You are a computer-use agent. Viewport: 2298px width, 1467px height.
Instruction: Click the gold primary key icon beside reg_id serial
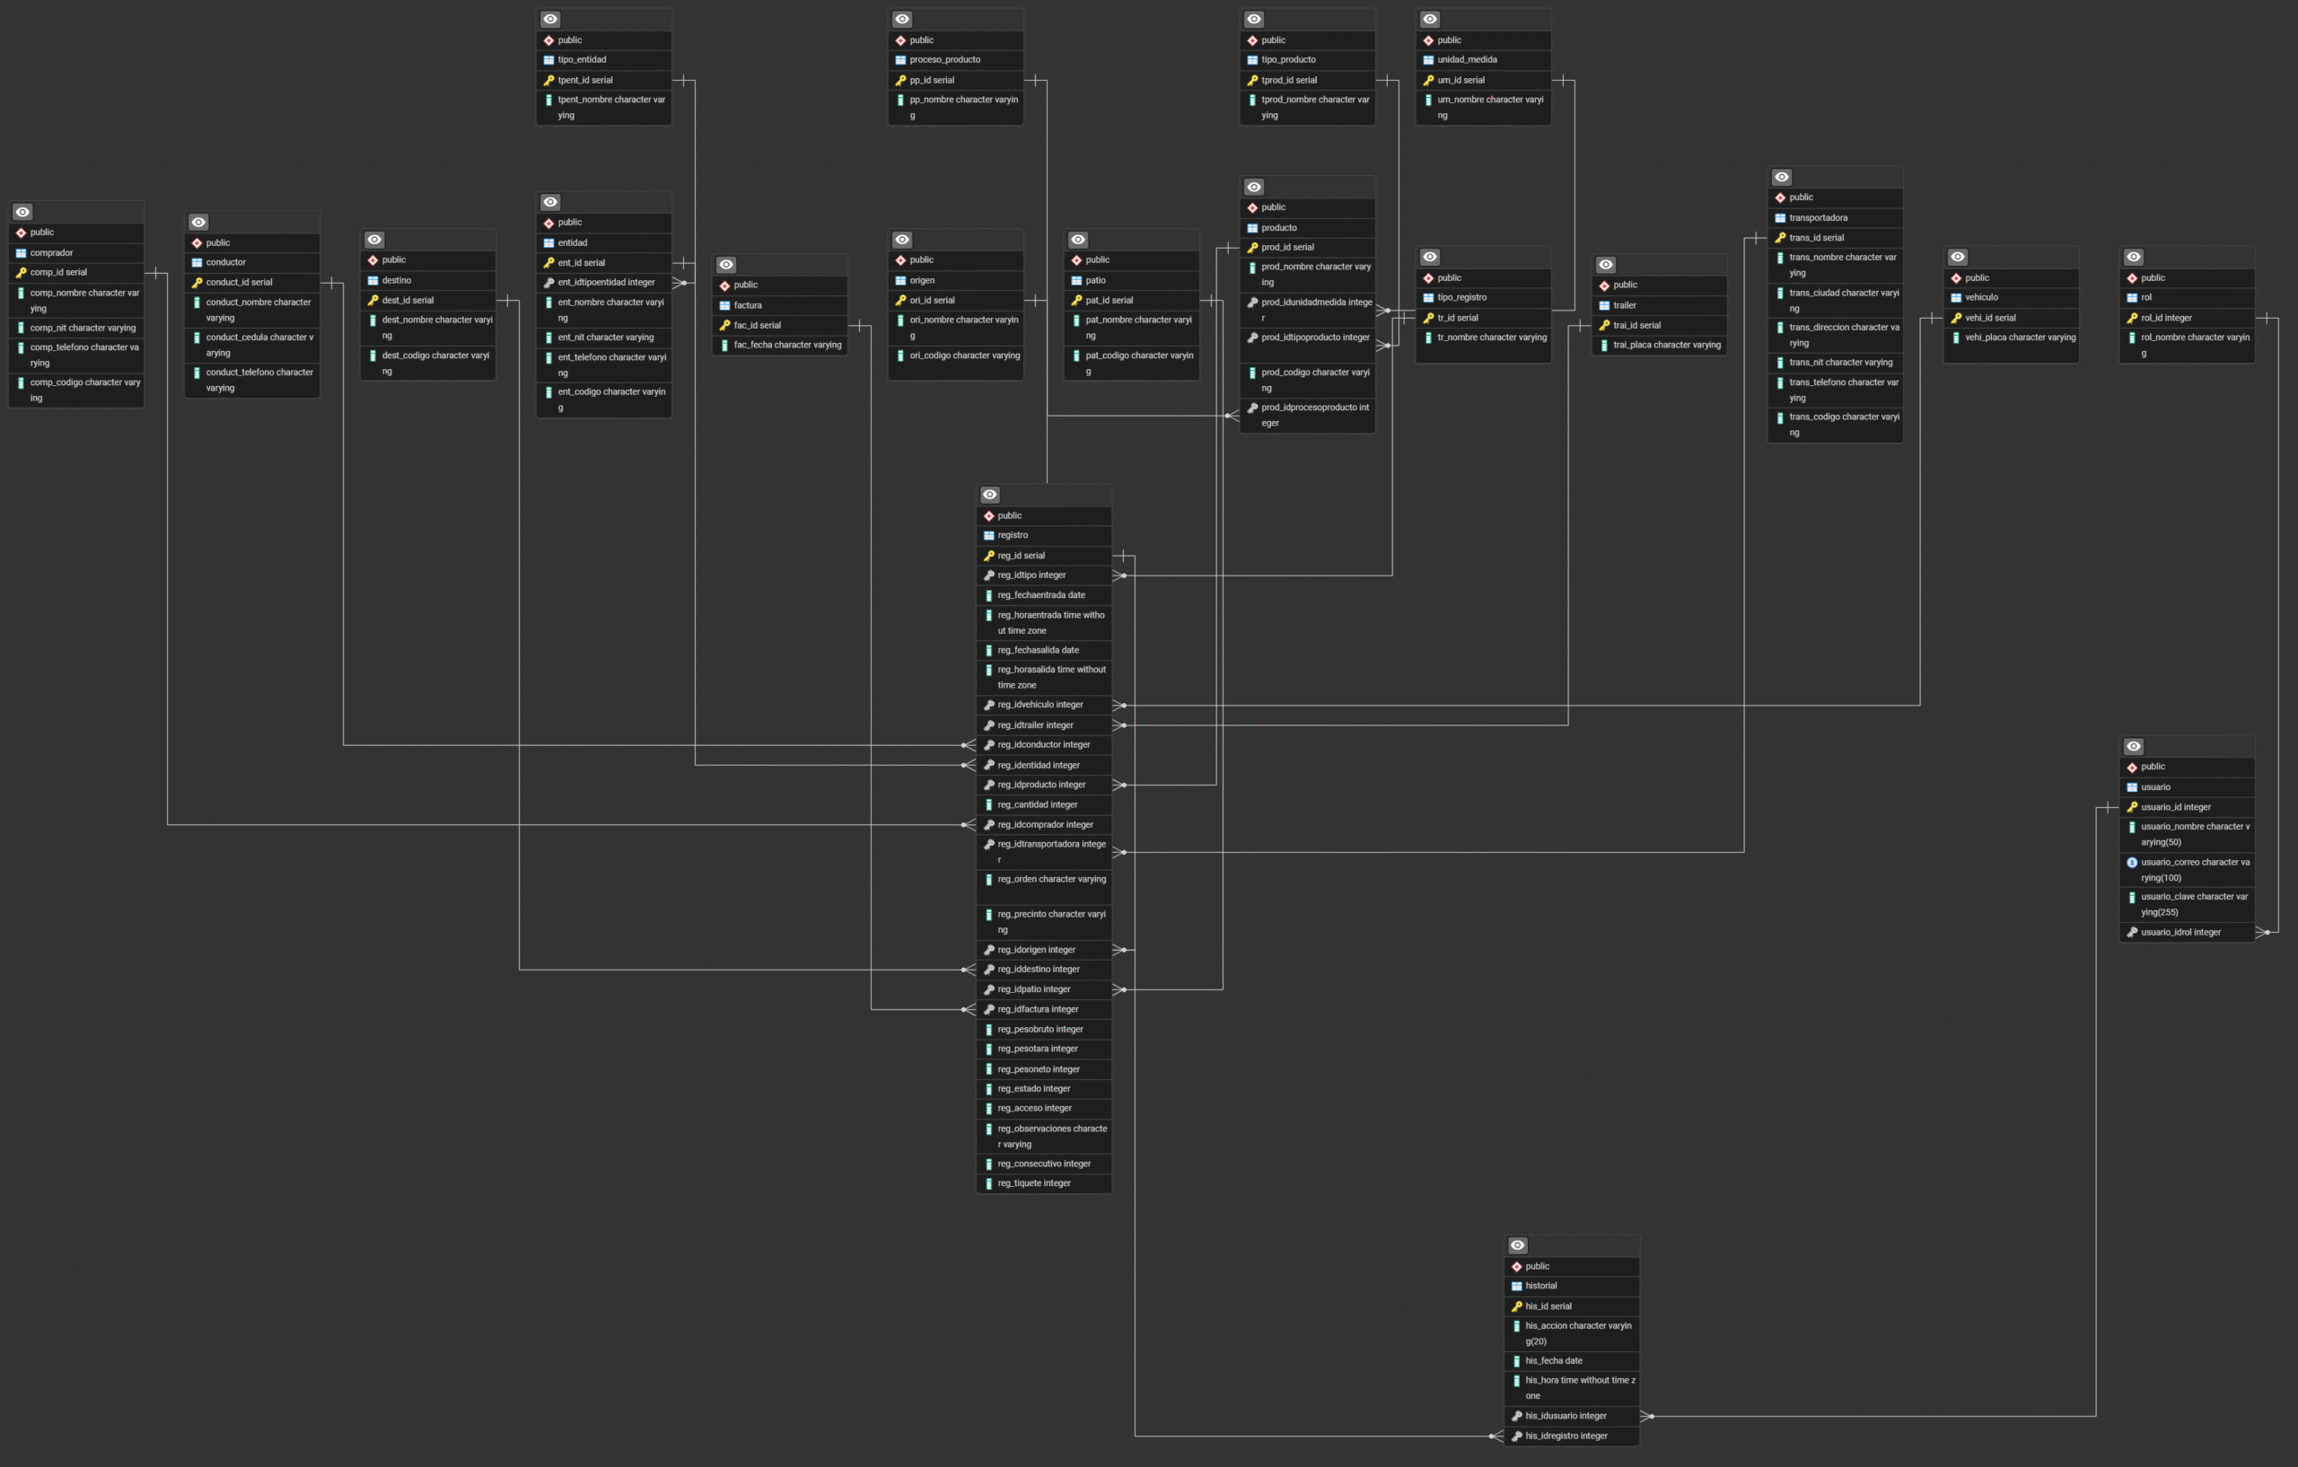988,555
